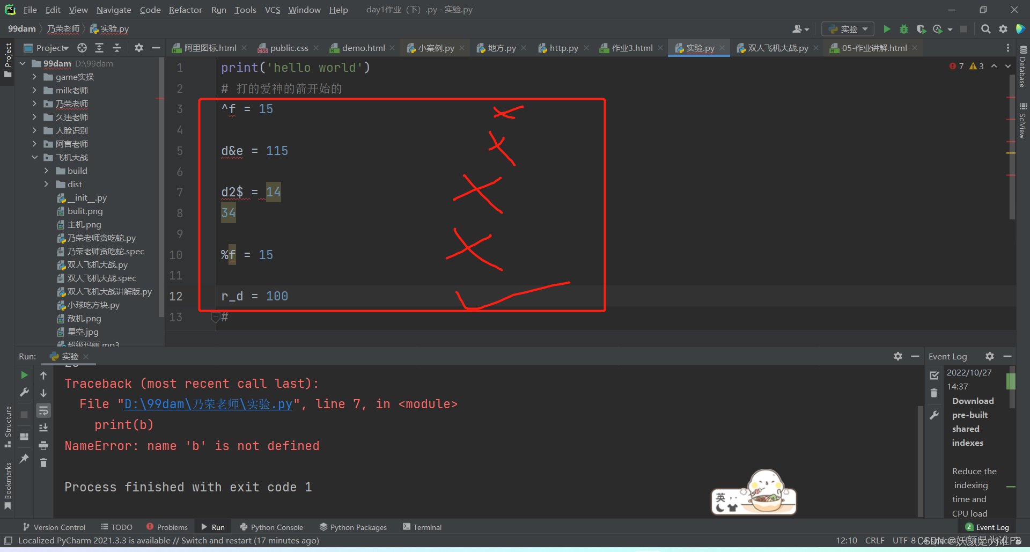Open Search Everywhere magnifier icon
Viewport: 1030px width, 552px height.
985,29
